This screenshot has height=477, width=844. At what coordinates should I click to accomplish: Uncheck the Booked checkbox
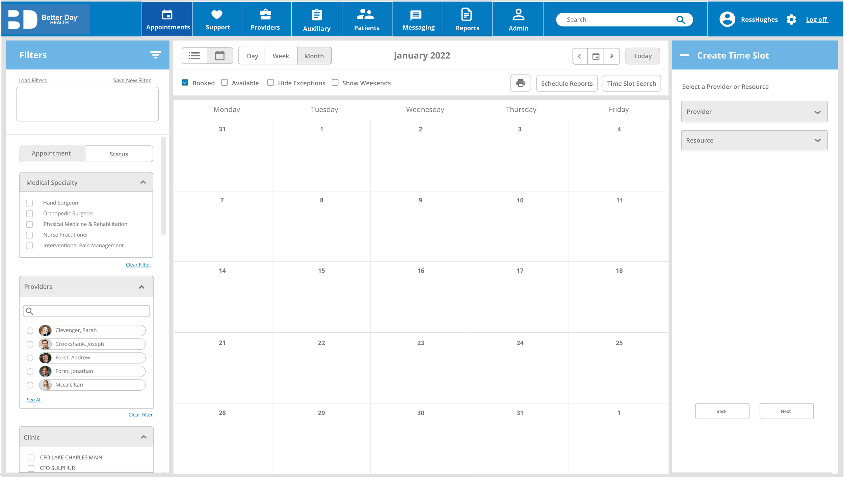click(185, 83)
